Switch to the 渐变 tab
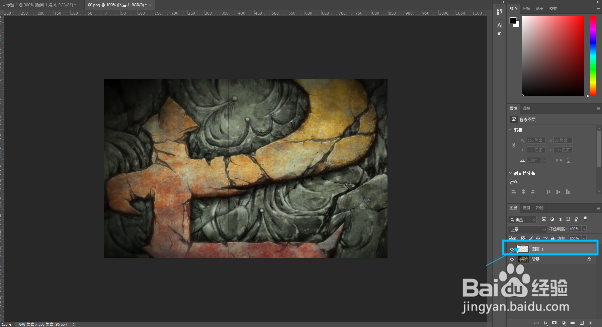Image resolution: width=602 pixels, height=327 pixels. point(540,8)
